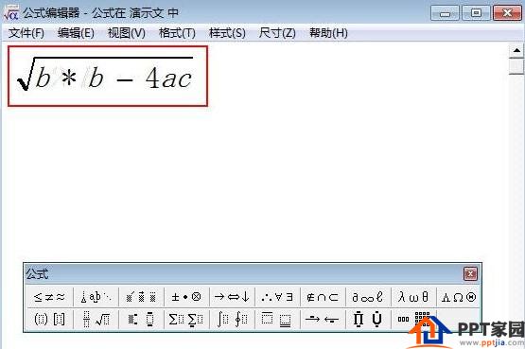Open the matrix templates palette
This screenshot has width=525, height=349.
413,319
